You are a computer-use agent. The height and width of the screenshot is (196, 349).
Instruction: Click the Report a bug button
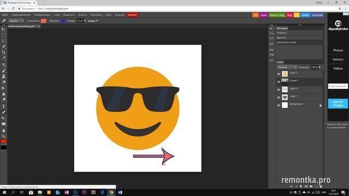277,15
